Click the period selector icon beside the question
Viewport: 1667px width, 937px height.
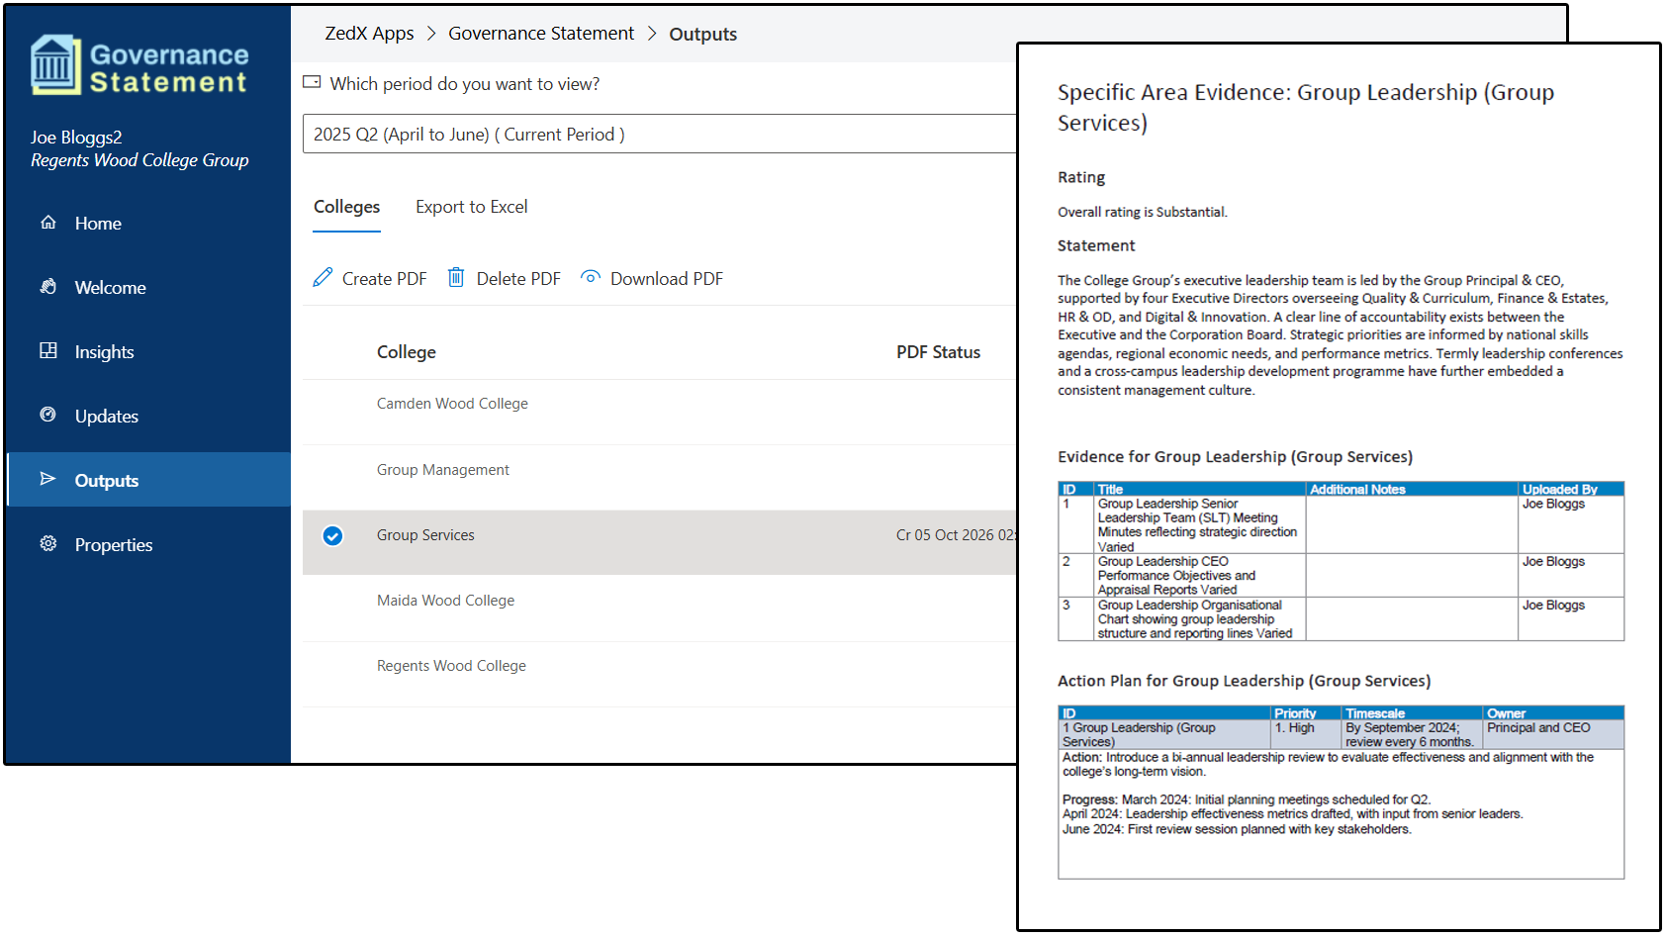click(312, 83)
